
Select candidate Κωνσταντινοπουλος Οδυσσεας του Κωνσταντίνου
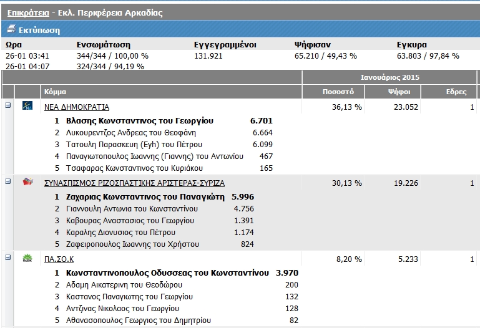pos(167,273)
